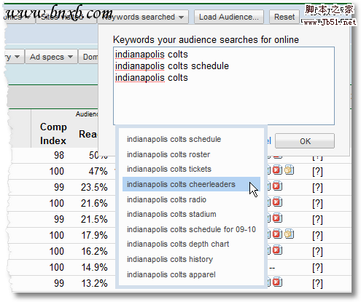Viewport: 361px width, 302px height.
Task: Pick the indianapolis colts apparel suggestion
Action: [x=191, y=274]
